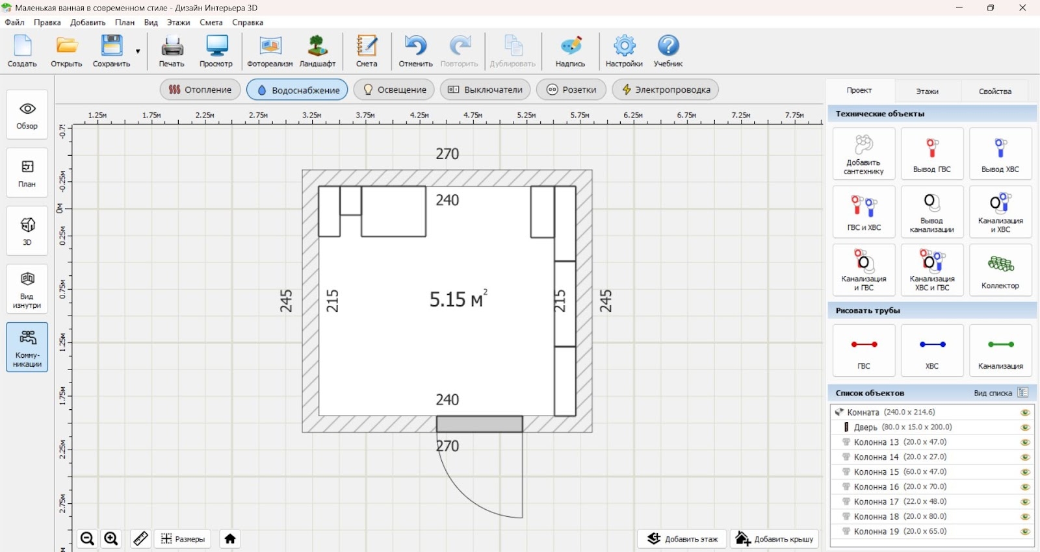Viewport: 1040px width, 552px height.
Task: Toggle visibility of Колонна 15
Action: 1025,472
